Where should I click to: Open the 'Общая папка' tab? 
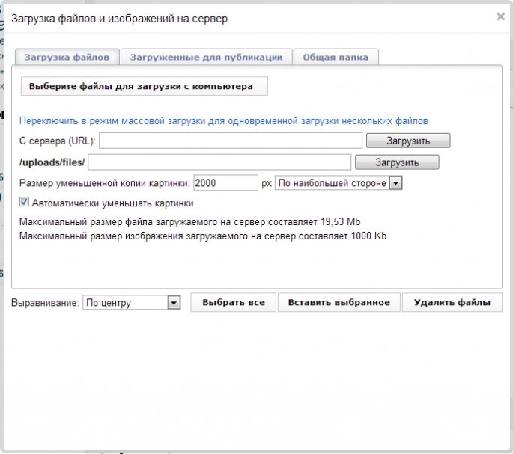(x=336, y=57)
